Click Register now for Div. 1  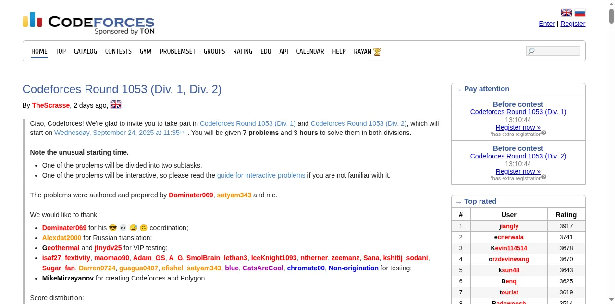click(x=518, y=127)
